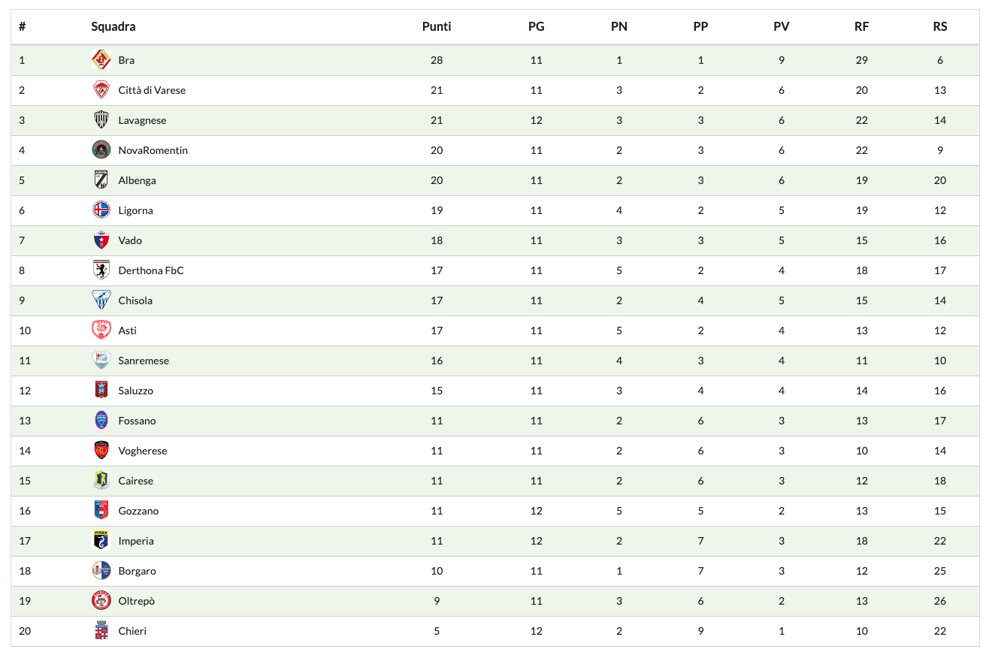Click the NovaRomentin club logo
989x658 pixels.
[x=101, y=150]
